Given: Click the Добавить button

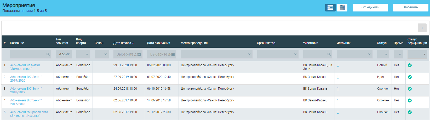Looking at the screenshot, I should click(411, 8).
